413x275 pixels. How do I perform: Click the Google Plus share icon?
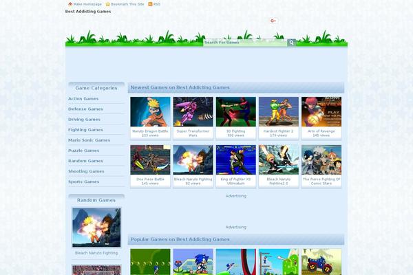pos(273,21)
